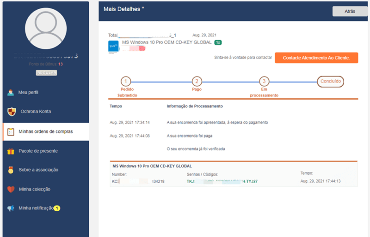
Task: Click the bold product name in key box
Action: [x=152, y=166]
